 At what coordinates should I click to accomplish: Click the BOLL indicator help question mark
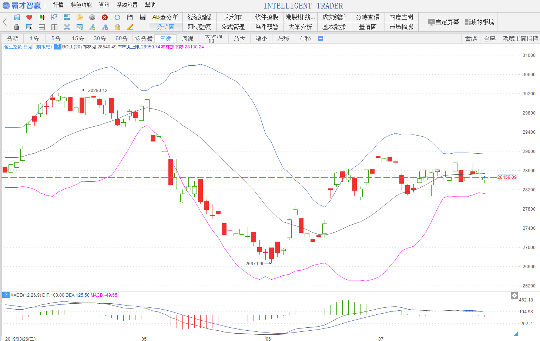point(57,47)
